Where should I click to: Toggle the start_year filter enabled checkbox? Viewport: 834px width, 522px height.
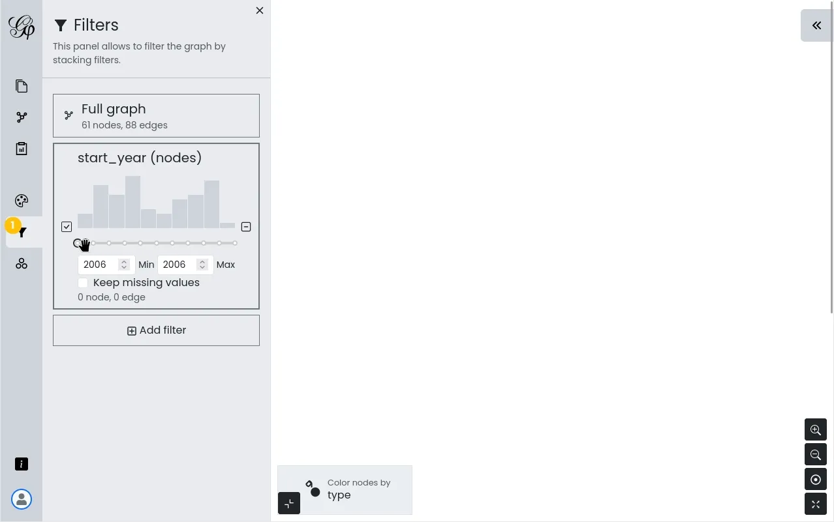(x=67, y=227)
